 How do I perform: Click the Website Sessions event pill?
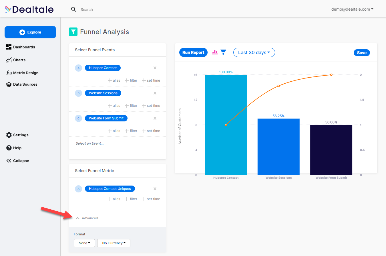(x=103, y=93)
